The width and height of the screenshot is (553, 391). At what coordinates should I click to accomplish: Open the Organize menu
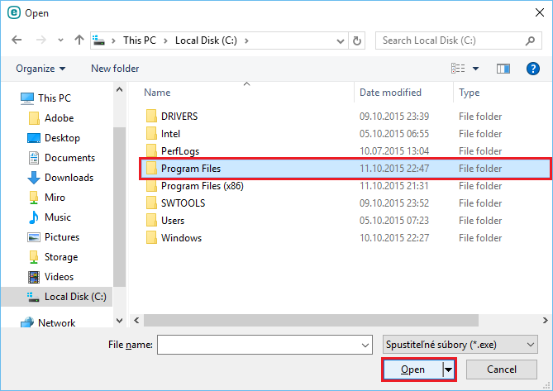click(41, 69)
